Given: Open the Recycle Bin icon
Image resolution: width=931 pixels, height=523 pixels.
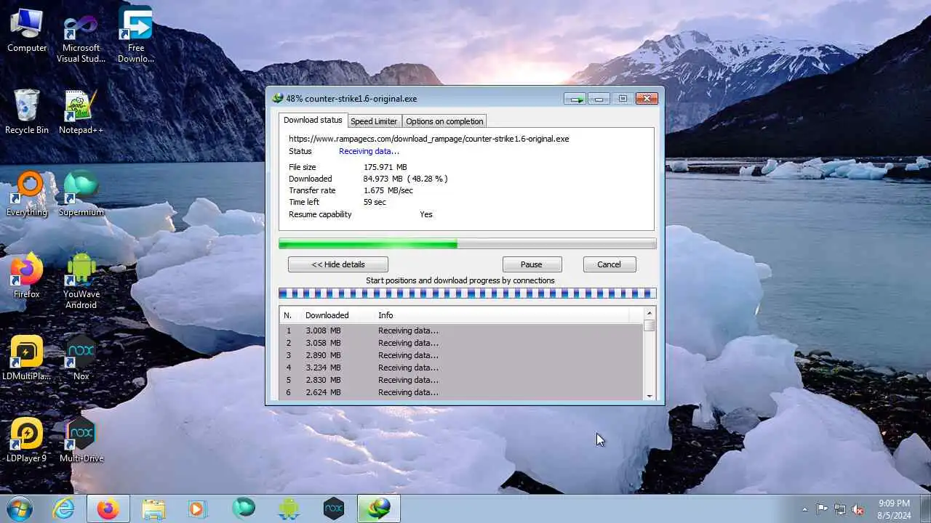Looking at the screenshot, I should pos(27,113).
